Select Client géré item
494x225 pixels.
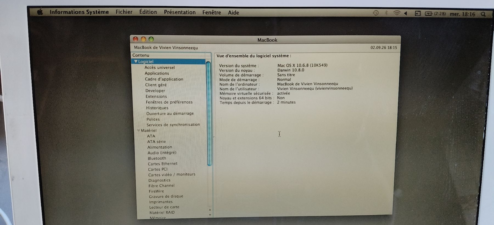click(156, 85)
